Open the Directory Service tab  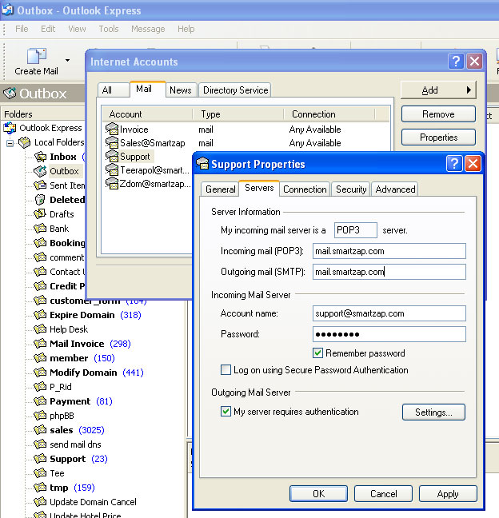(x=235, y=90)
